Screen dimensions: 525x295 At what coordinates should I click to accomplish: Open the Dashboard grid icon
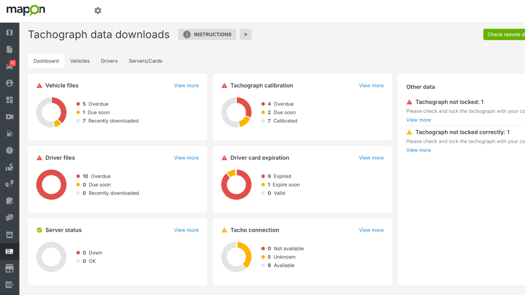(x=10, y=100)
